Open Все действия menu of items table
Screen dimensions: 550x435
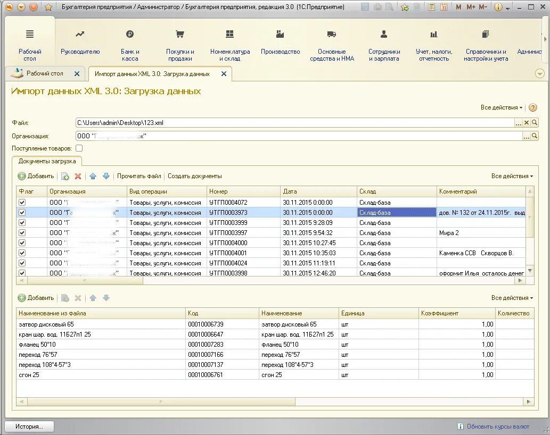[512, 298]
